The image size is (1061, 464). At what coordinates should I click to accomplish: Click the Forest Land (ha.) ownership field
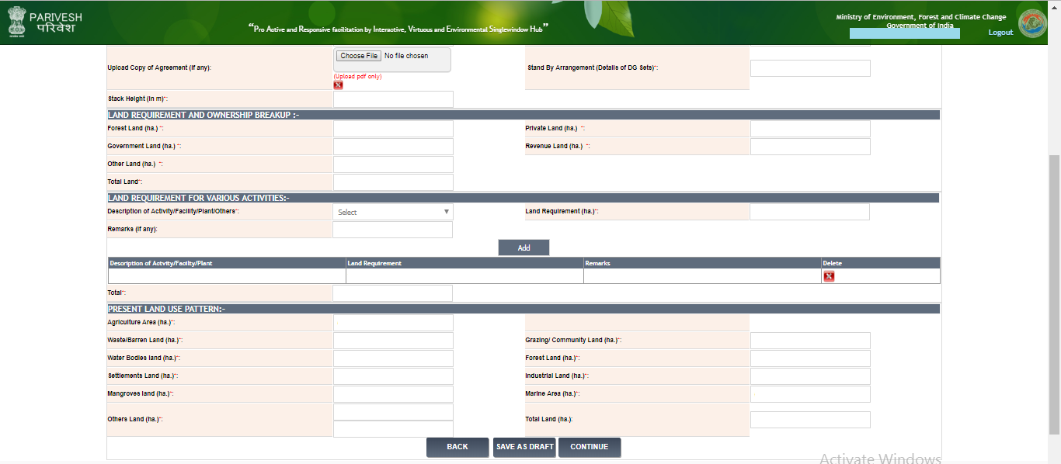click(x=393, y=129)
